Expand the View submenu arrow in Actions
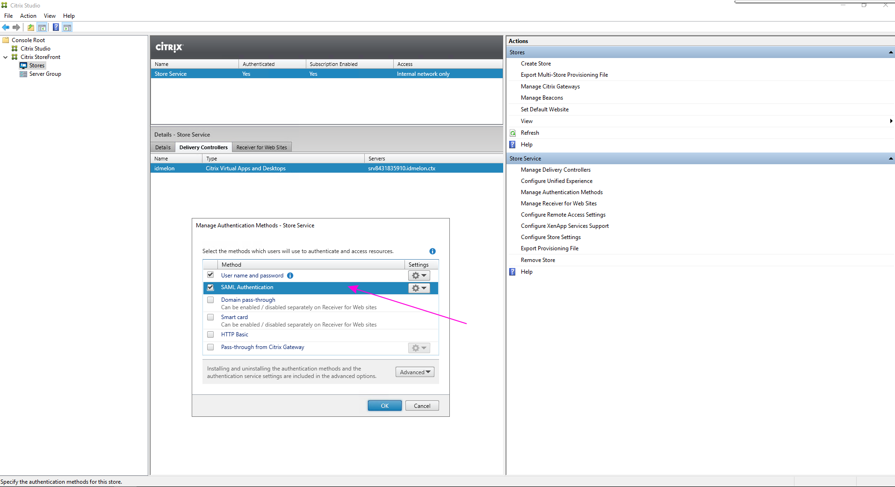Image resolution: width=895 pixels, height=487 pixels. tap(891, 121)
